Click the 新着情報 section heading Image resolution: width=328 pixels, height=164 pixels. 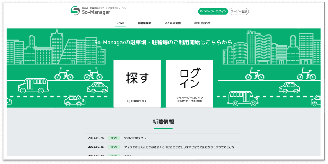tap(163, 122)
